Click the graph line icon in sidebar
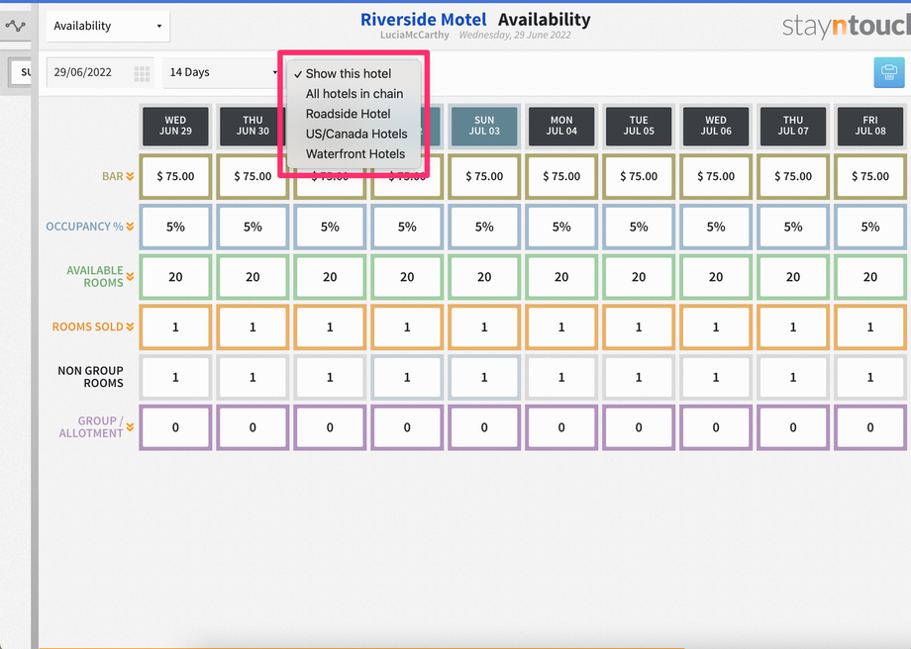The width and height of the screenshot is (911, 649). click(x=15, y=26)
